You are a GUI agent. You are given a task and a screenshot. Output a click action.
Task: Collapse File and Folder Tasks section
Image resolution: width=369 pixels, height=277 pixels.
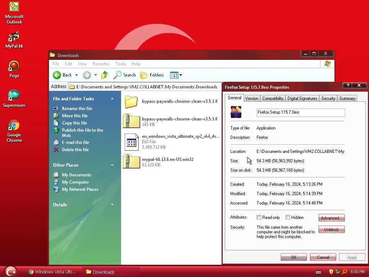112,99
